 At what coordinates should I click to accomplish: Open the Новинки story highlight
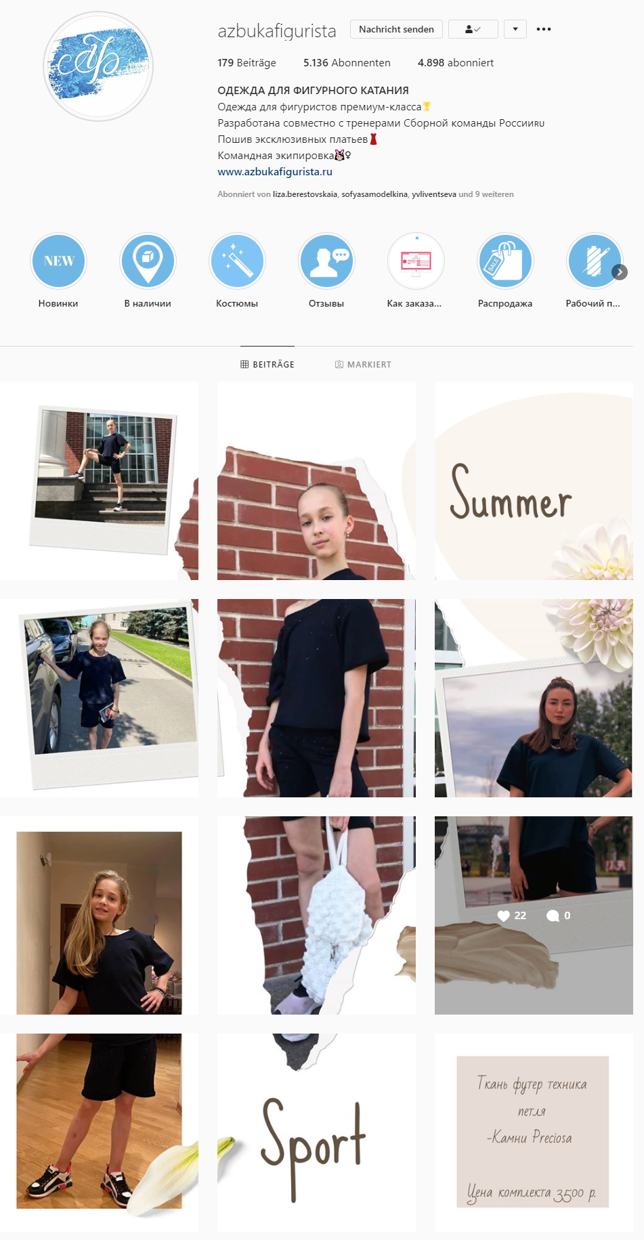tap(58, 261)
